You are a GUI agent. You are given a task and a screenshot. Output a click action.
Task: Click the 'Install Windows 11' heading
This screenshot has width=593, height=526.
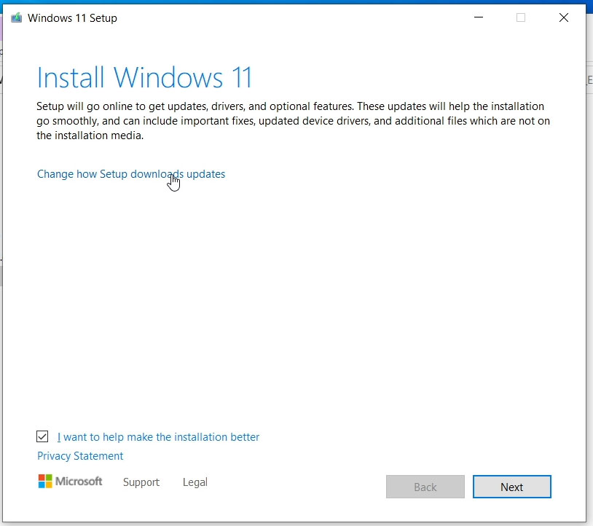tap(144, 78)
